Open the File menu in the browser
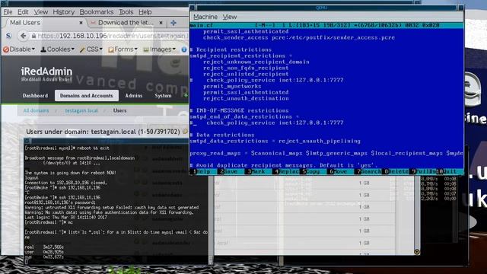This screenshot has height=274, width=487. click(8, 12)
